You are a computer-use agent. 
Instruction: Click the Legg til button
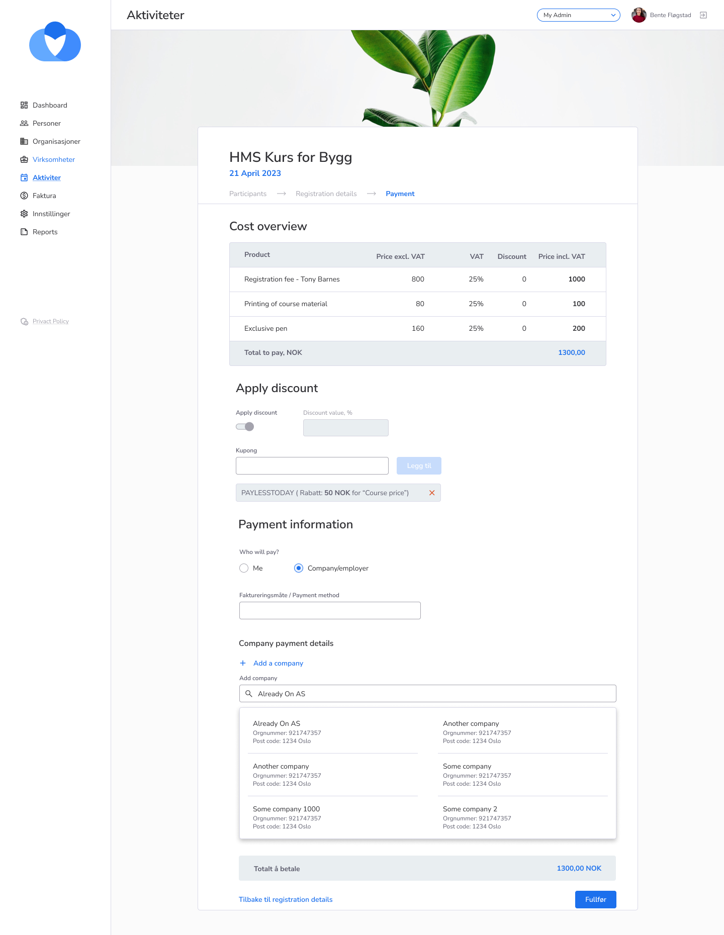[x=419, y=465]
